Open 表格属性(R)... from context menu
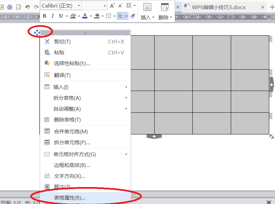Screen dimensions: 275x204 [85, 198]
